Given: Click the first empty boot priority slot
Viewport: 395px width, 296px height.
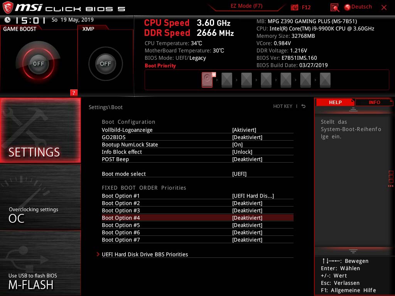Looking at the screenshot, I should [227, 80].
